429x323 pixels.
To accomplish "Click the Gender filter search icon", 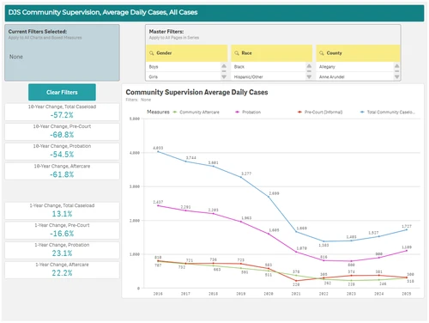I will click(x=152, y=53).
